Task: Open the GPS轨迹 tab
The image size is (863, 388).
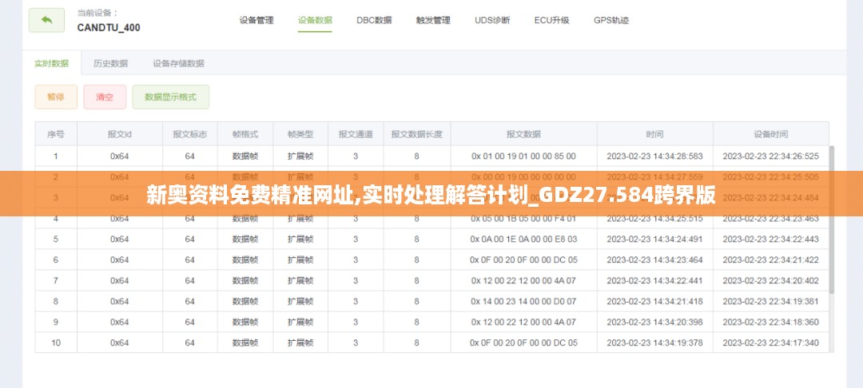Action: click(611, 20)
